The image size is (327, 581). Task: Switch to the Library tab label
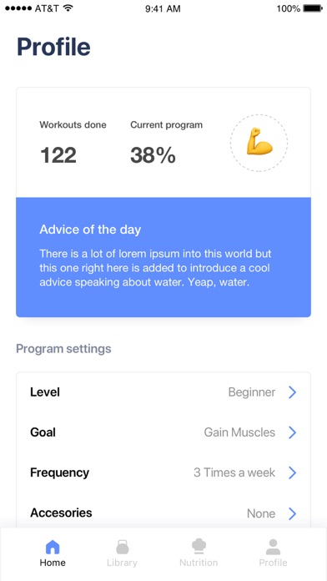point(122,563)
